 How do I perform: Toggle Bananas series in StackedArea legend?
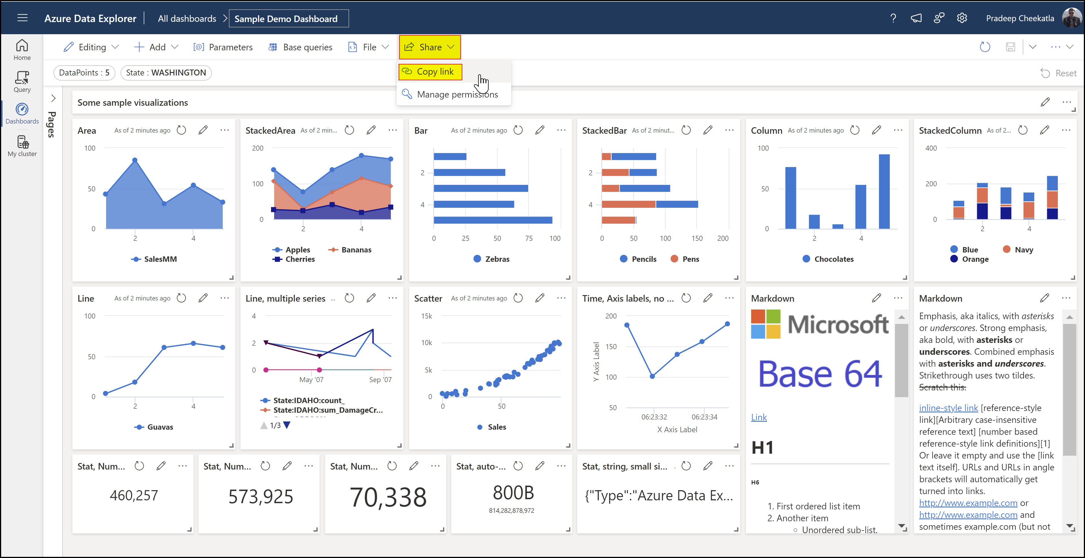point(350,250)
